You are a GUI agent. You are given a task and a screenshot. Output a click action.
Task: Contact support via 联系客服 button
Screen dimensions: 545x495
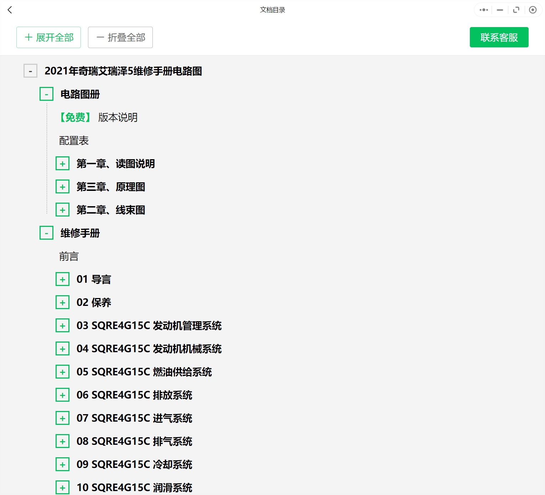tap(499, 37)
